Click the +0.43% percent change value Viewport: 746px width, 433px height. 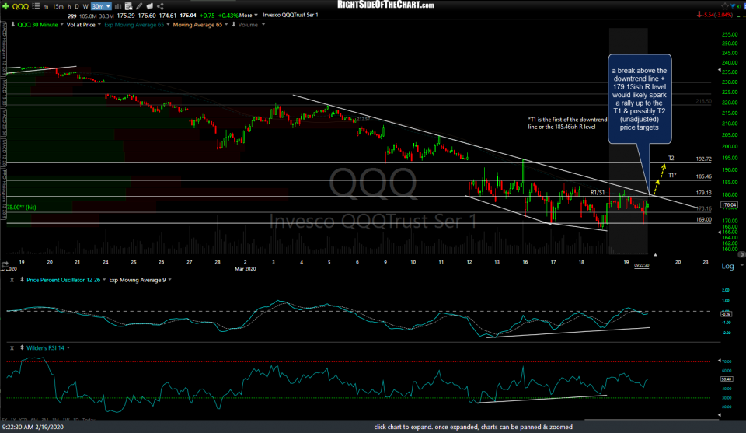tap(228, 16)
